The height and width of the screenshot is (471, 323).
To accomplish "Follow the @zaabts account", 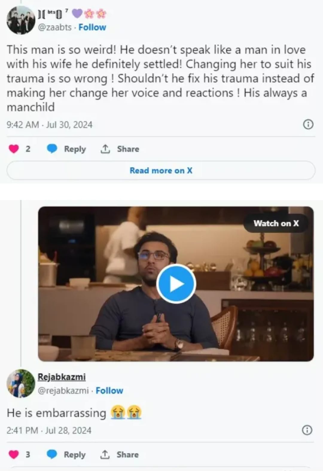I will pos(92,27).
